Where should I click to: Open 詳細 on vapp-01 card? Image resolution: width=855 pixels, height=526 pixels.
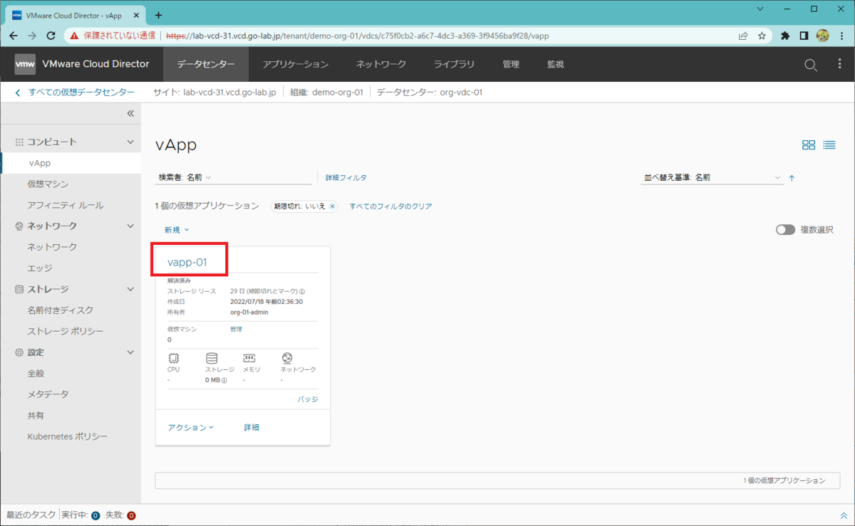(252, 427)
